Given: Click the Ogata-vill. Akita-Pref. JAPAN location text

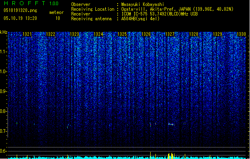Looking at the screenshot, I should click(177, 9).
